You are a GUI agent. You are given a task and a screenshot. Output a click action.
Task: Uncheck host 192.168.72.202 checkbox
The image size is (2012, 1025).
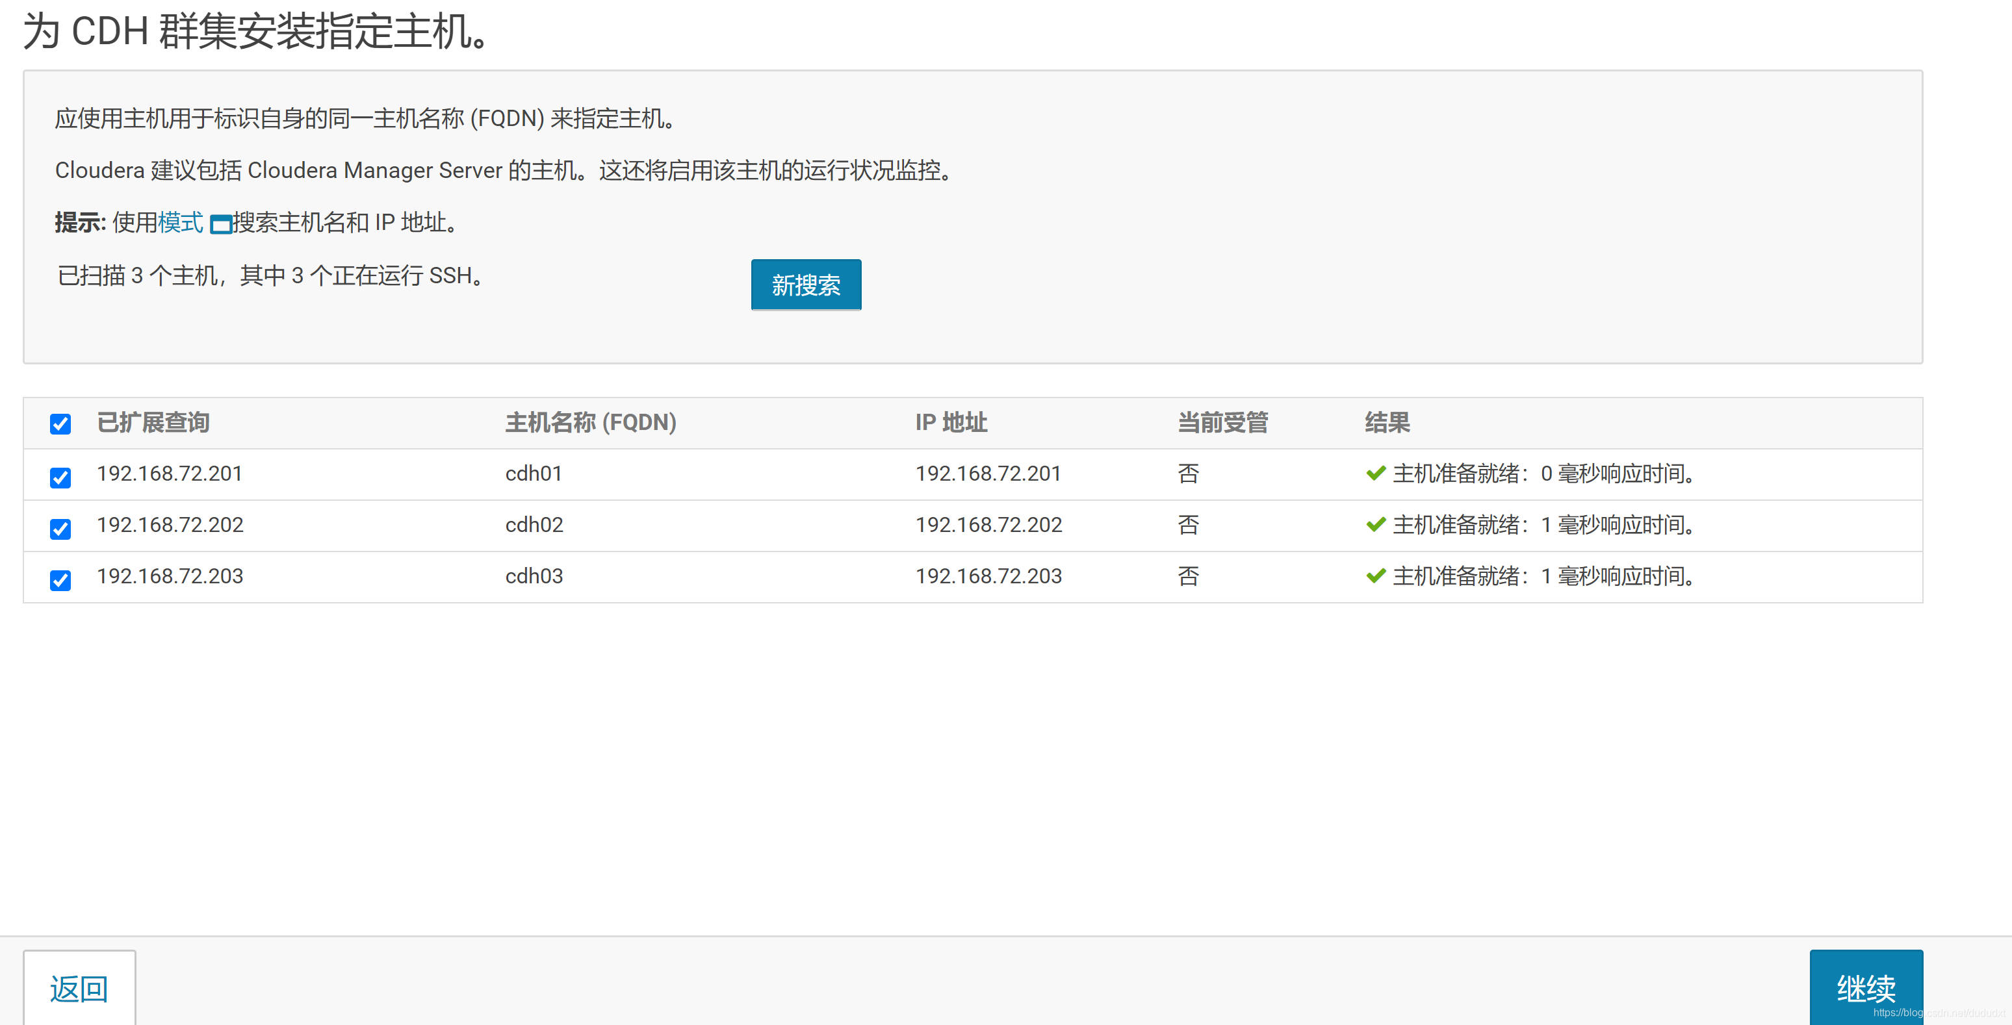point(60,529)
